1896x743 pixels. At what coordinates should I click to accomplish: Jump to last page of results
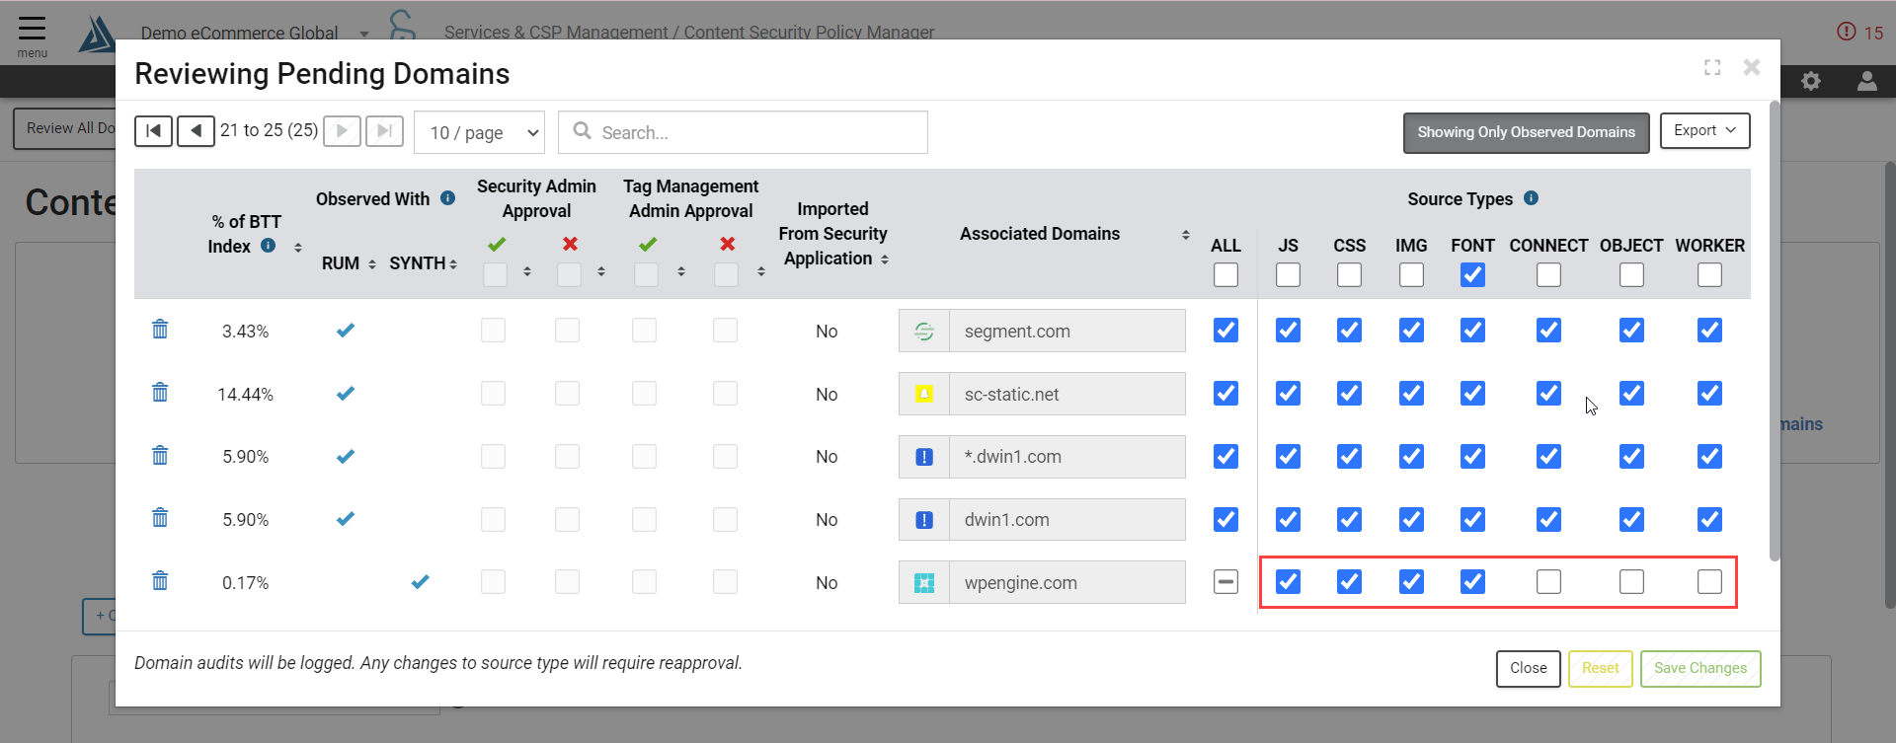(x=384, y=130)
